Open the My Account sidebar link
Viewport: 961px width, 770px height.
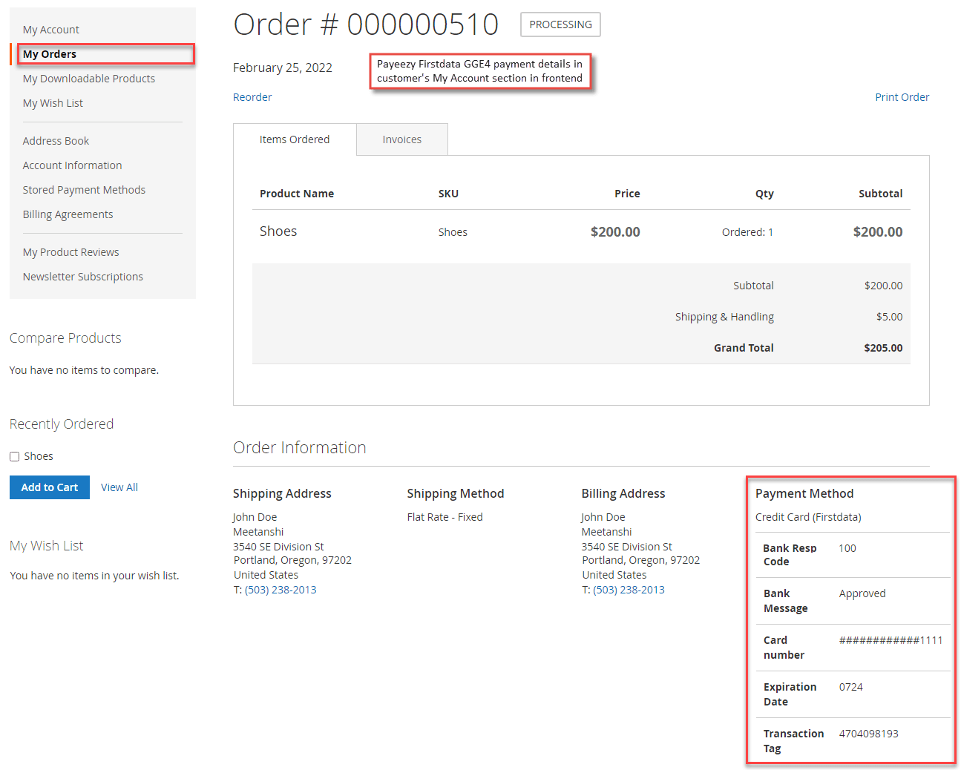tap(50, 29)
